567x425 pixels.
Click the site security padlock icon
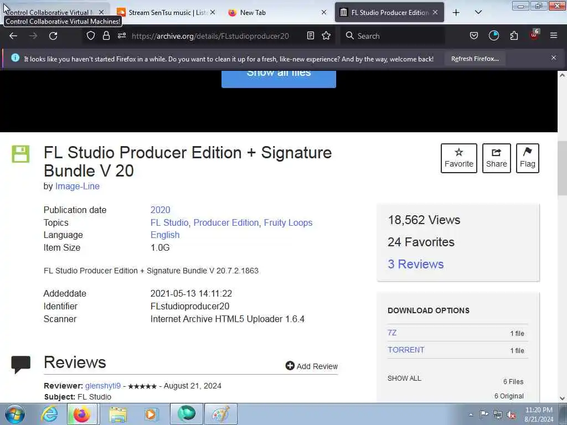click(x=106, y=35)
